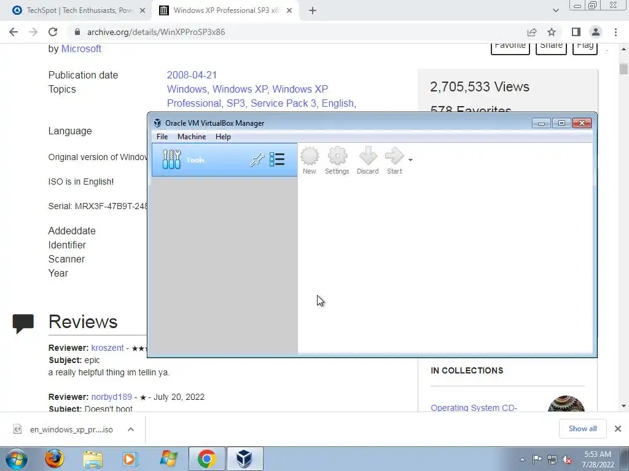629x471 pixels.
Task: Click the muted volume tray icon
Action: [567, 460]
